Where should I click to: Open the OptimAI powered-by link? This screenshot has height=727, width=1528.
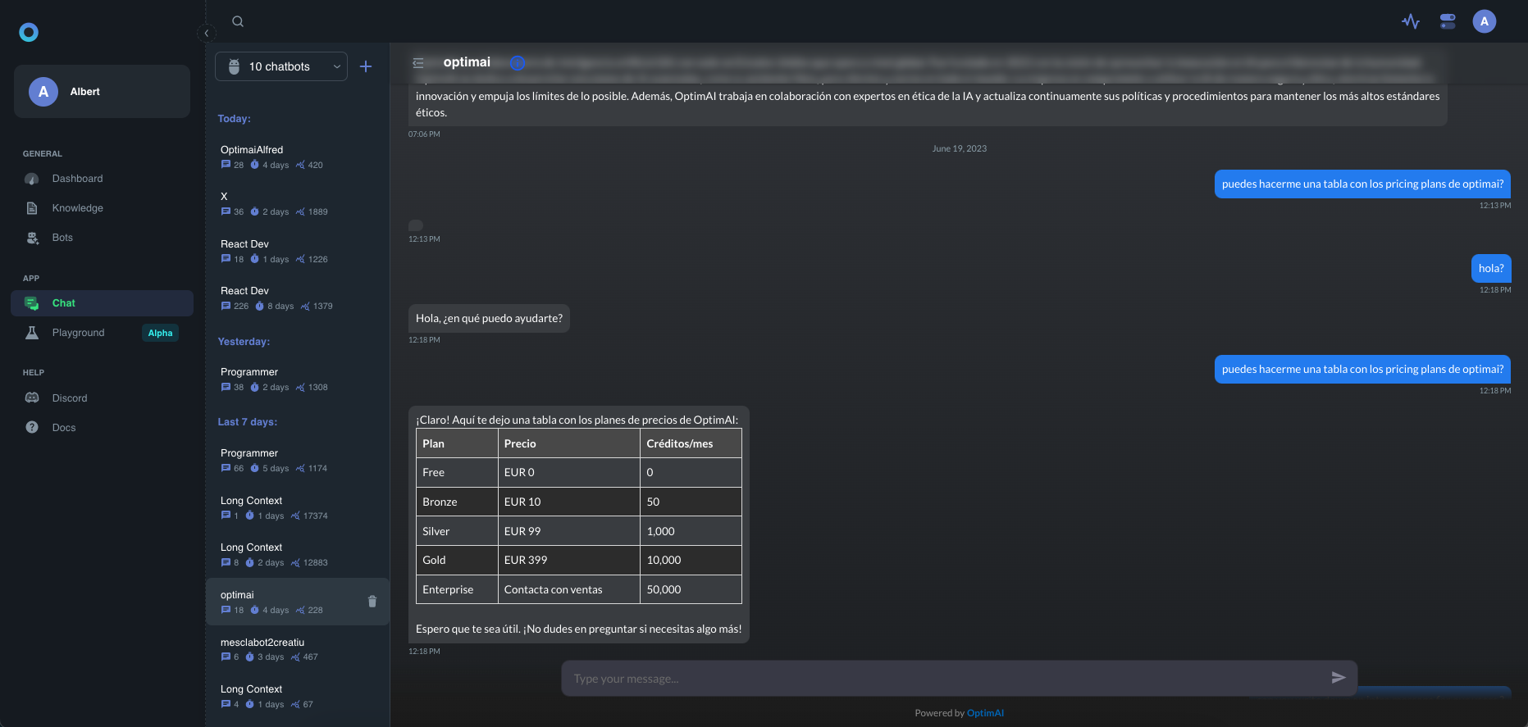click(985, 713)
